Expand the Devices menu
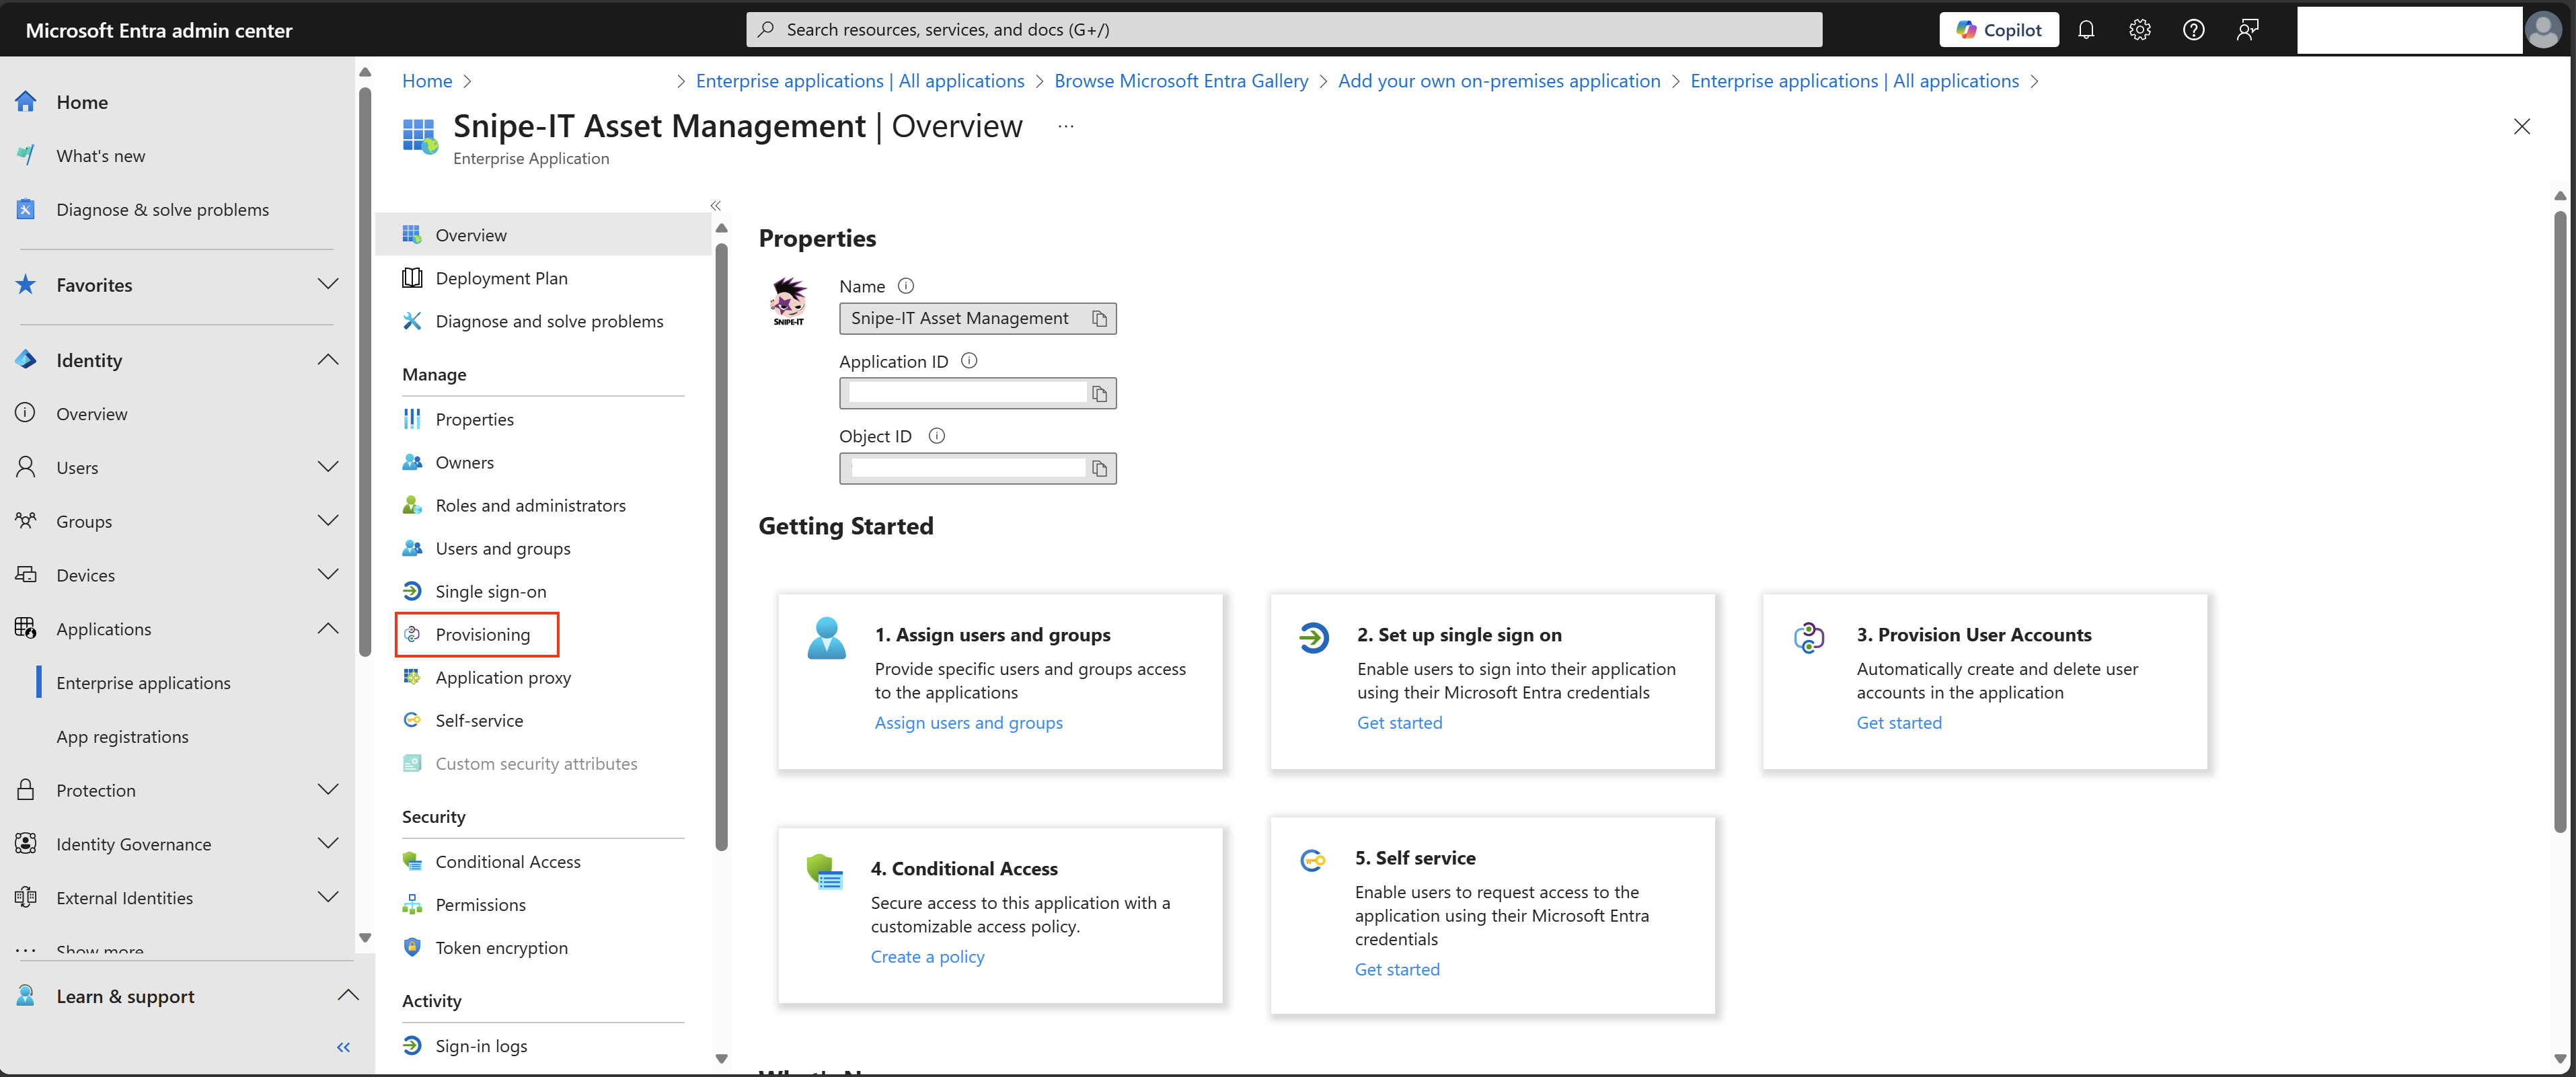This screenshot has height=1077, width=2576. click(327, 575)
